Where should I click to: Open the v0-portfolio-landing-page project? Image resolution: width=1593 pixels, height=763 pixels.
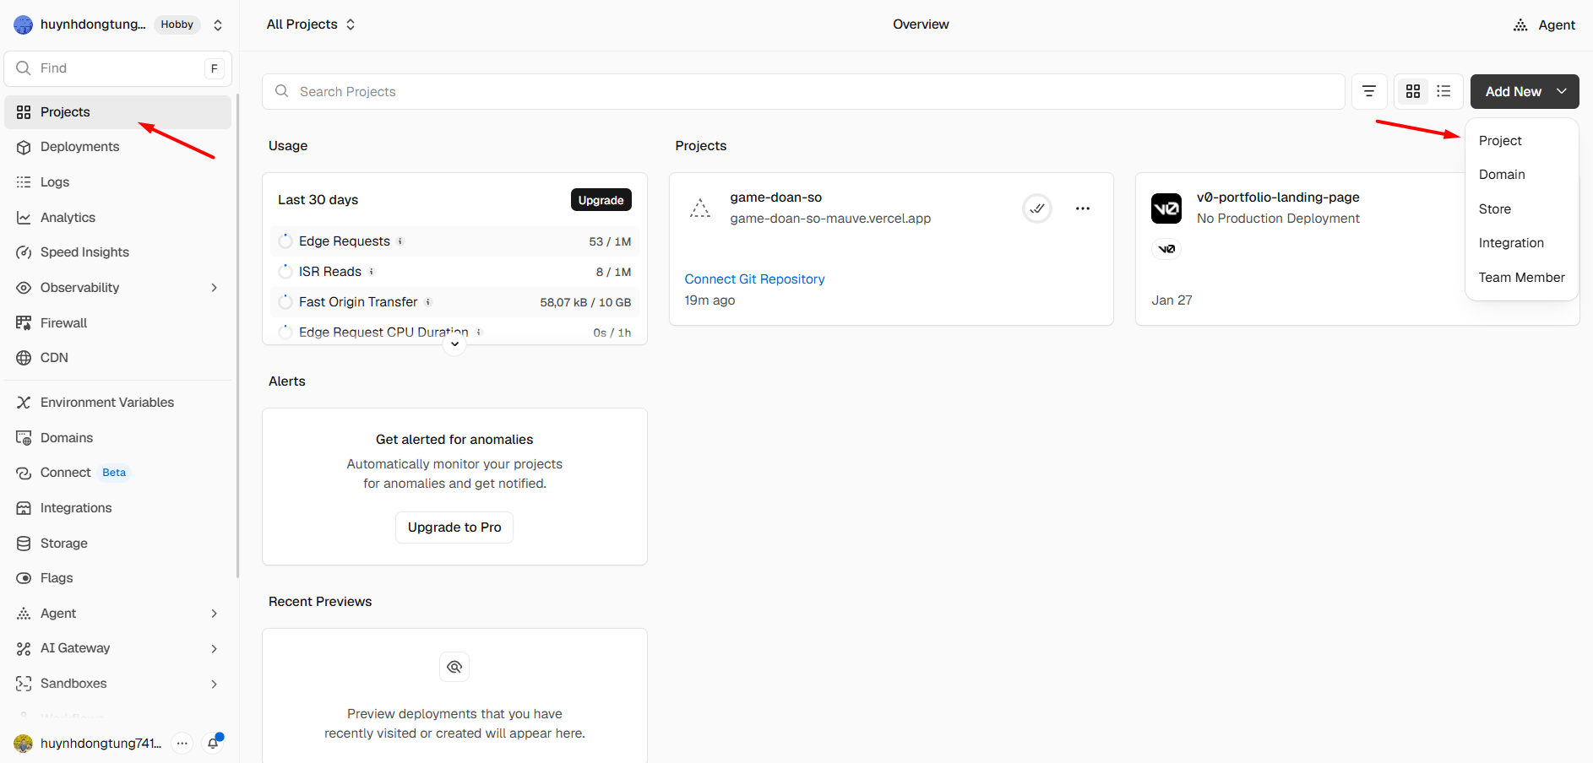click(1278, 198)
